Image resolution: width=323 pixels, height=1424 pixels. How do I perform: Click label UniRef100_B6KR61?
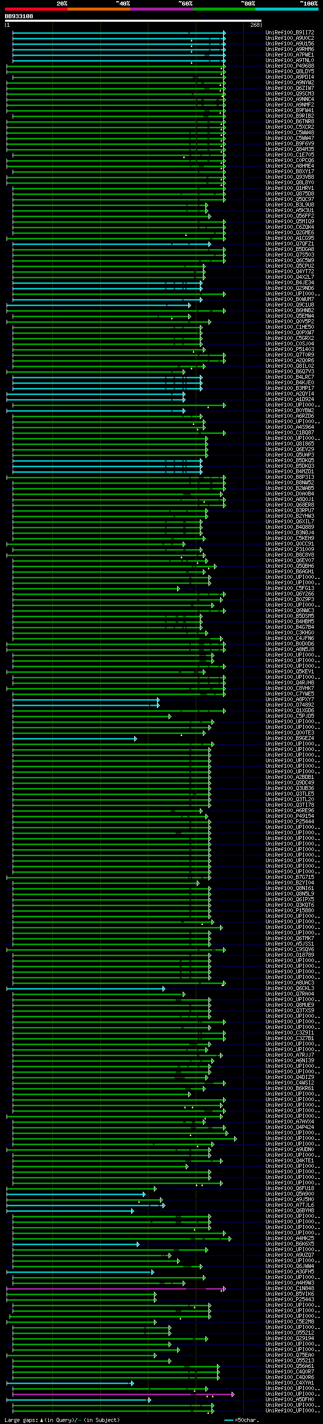click(290, 1088)
